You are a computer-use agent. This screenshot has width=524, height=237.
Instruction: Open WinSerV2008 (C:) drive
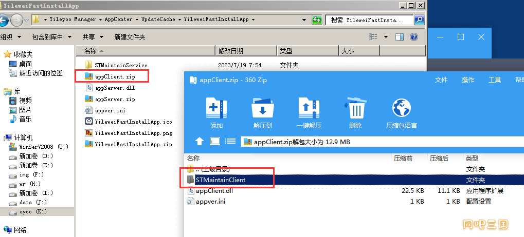point(39,147)
